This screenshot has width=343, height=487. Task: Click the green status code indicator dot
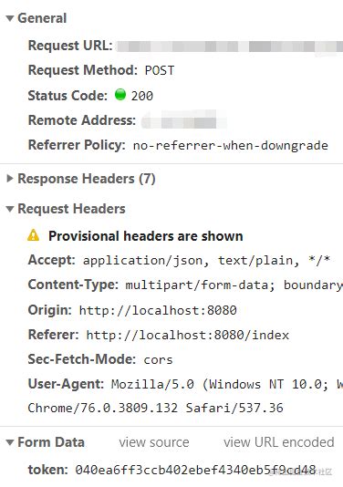120,95
